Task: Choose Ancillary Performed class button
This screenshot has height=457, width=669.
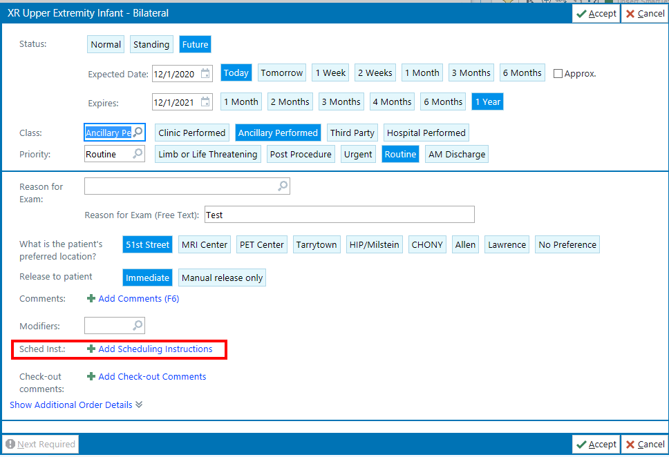Action: [278, 133]
